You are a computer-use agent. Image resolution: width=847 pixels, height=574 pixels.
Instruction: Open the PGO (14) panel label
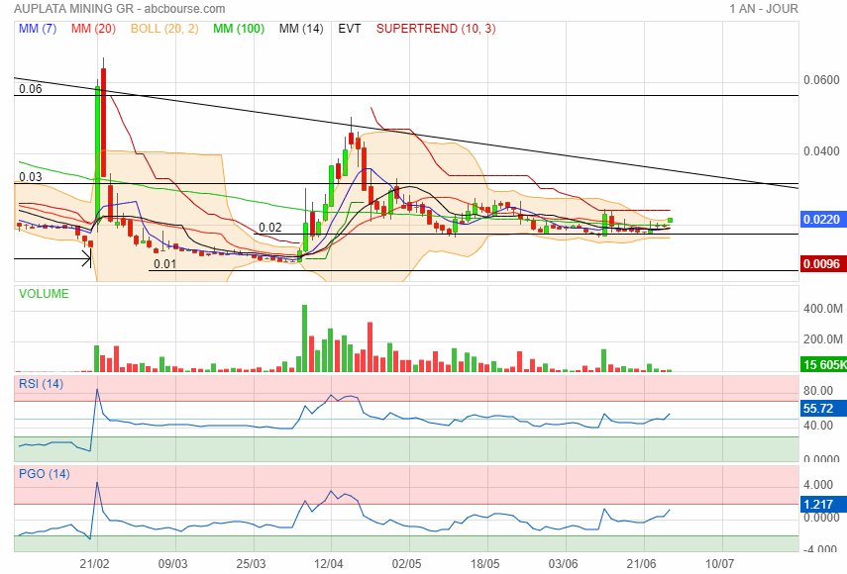(43, 474)
